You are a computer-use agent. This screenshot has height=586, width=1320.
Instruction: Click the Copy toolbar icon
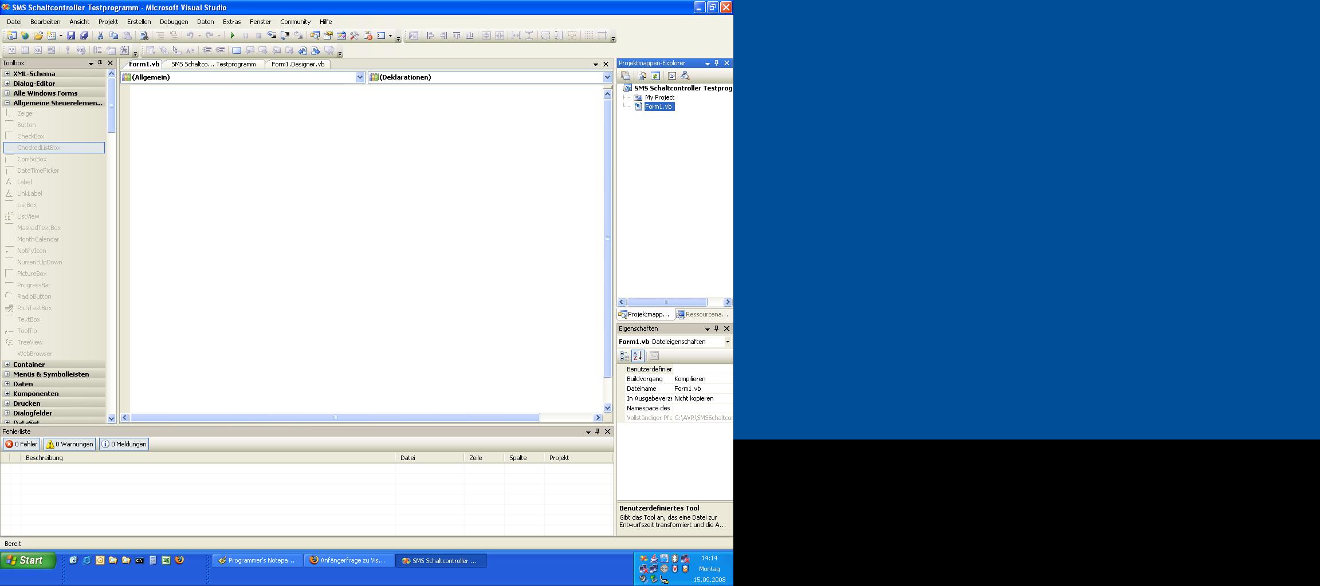[x=113, y=35]
